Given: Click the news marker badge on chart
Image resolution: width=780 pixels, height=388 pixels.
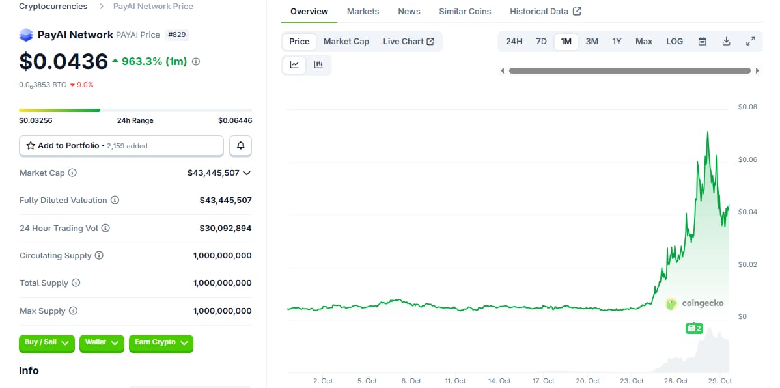Looking at the screenshot, I should click(x=694, y=328).
